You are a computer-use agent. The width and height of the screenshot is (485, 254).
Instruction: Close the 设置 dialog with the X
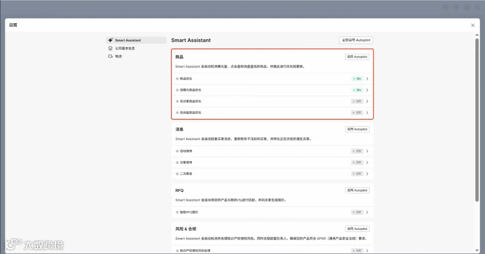click(473, 25)
